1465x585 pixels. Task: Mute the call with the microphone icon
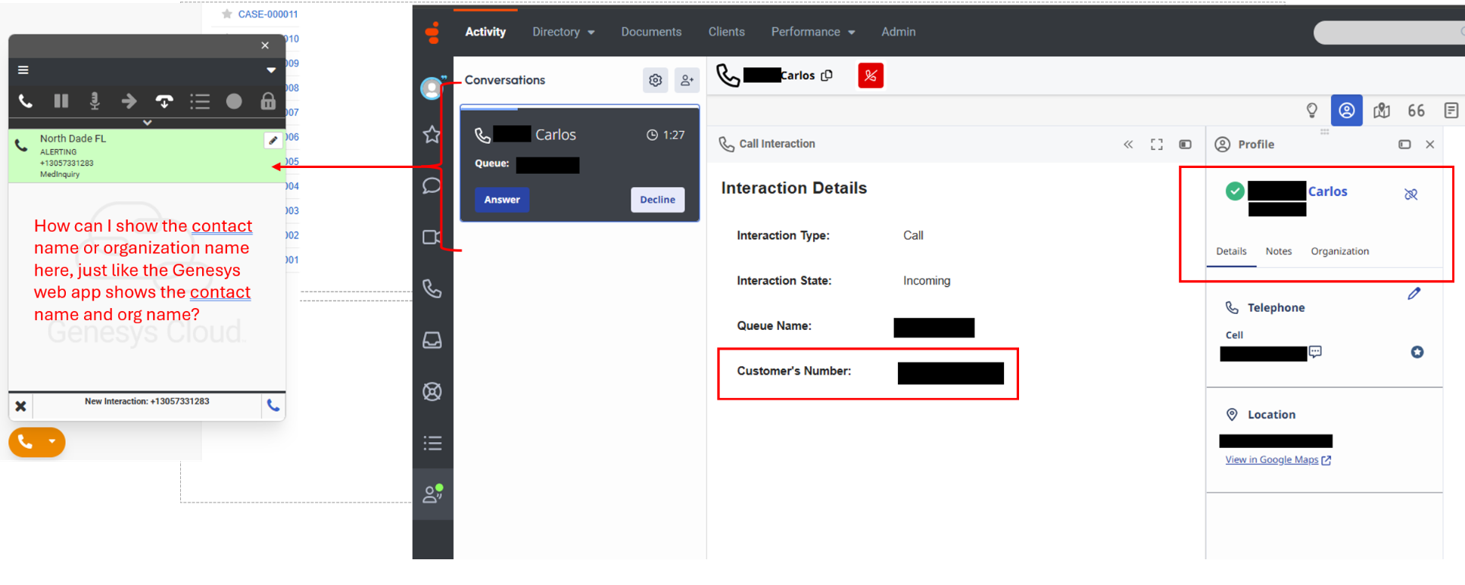coord(95,101)
